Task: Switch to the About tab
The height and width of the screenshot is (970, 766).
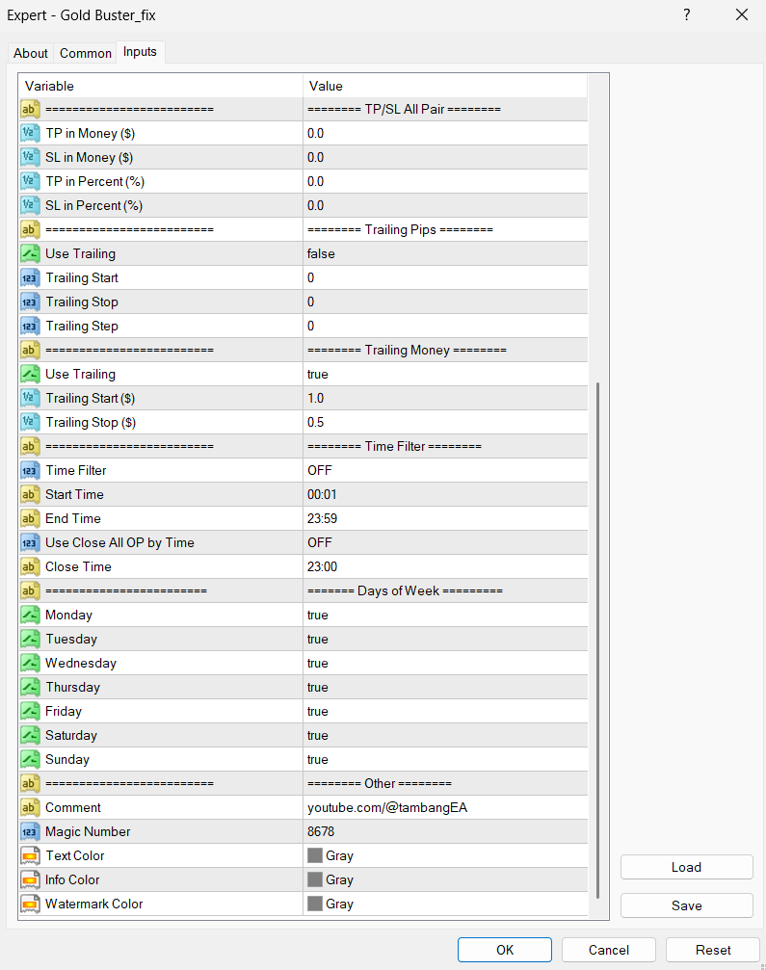Action: [31, 53]
